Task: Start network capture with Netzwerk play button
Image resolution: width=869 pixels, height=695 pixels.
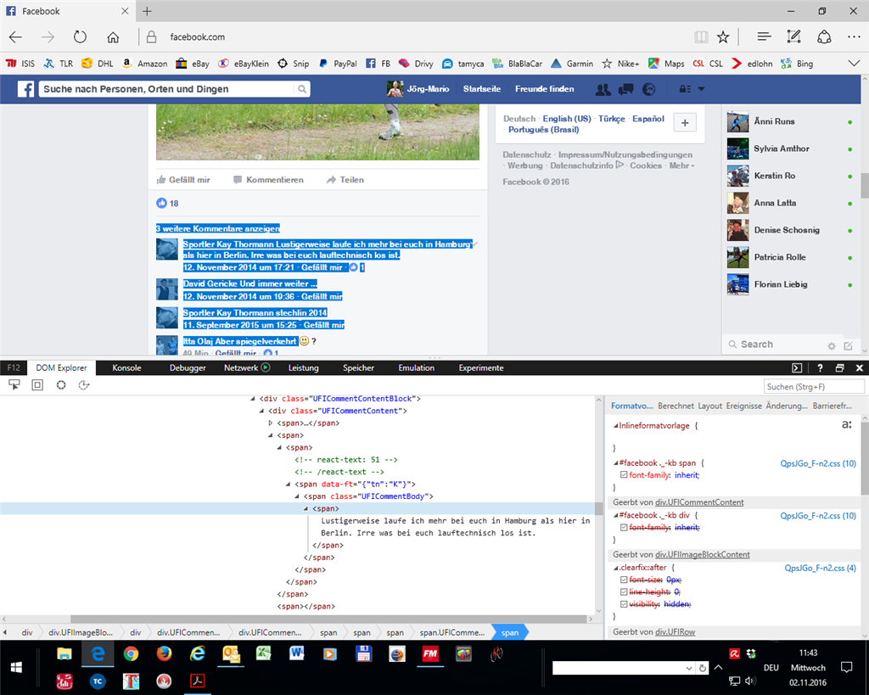Action: (266, 367)
